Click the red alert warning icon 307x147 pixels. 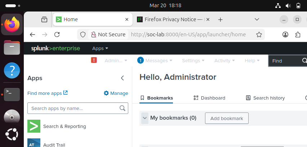pos(94,60)
